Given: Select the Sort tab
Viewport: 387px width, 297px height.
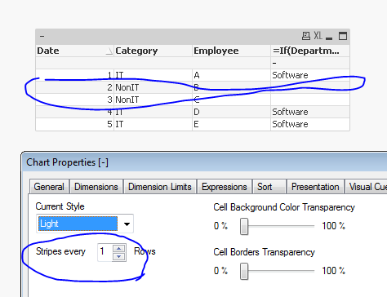Looking at the screenshot, I should click(x=269, y=187).
